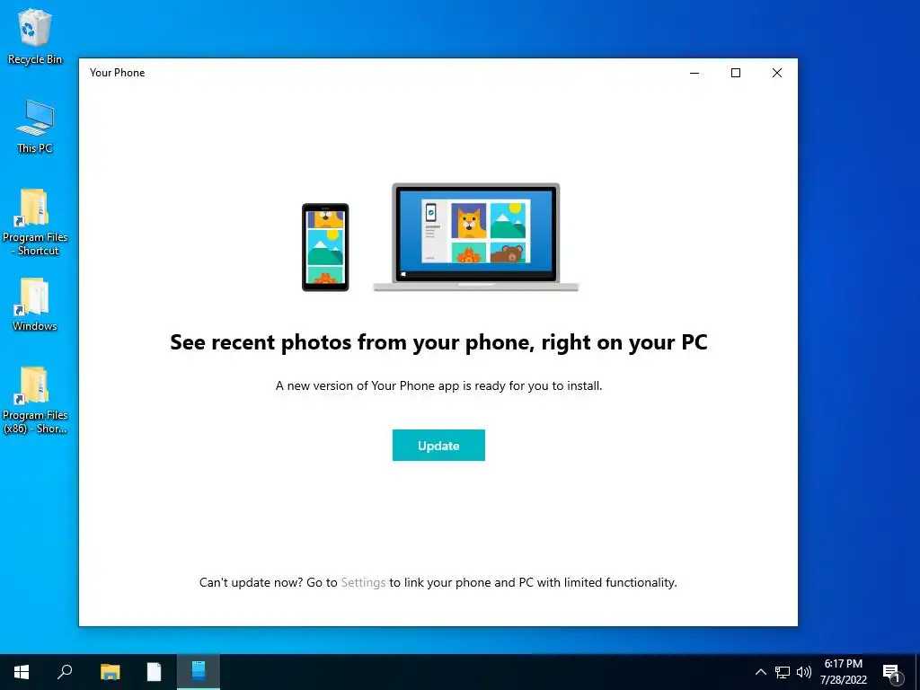This screenshot has width=920, height=690.
Task: Show hidden system tray icons
Action: (x=760, y=672)
